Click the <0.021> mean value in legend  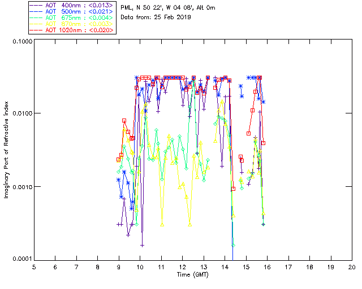click(x=101, y=11)
